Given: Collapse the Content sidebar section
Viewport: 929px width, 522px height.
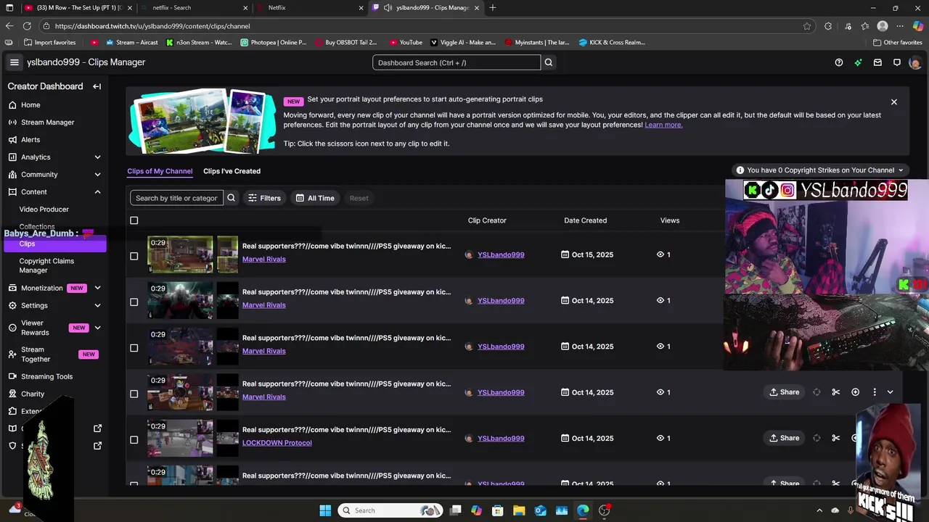Looking at the screenshot, I should [x=97, y=192].
